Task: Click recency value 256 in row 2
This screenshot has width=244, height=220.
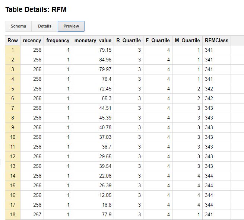Action: (37, 60)
